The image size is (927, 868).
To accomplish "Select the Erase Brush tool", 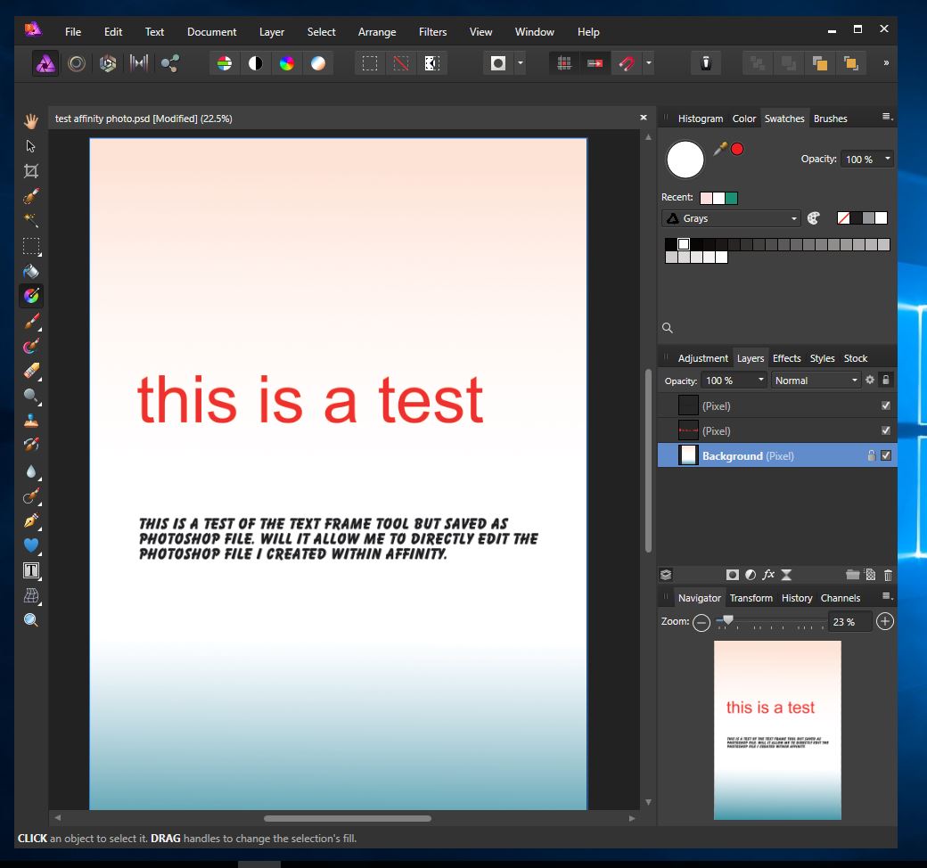I will point(30,371).
